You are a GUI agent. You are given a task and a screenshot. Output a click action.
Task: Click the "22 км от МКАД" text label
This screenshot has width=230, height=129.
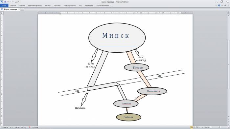[90, 65]
